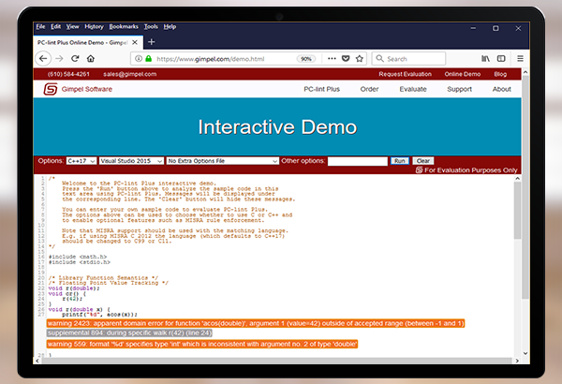Image resolution: width=562 pixels, height=384 pixels.
Task: Click the (610) 584-4261 phone number
Action: coord(68,74)
